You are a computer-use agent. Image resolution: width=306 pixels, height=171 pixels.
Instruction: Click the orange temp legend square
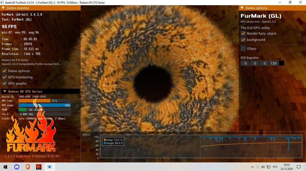pos(105,140)
